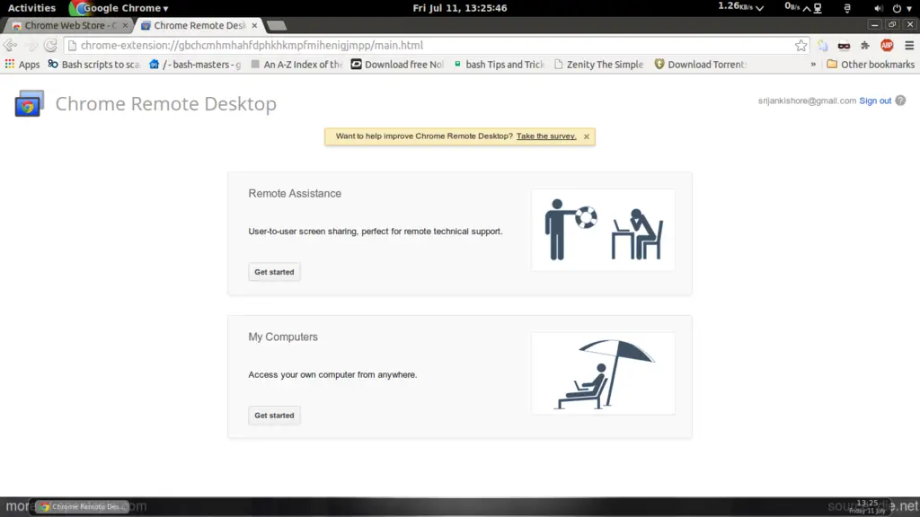Close the Chrome Remote Desktop tab
The width and height of the screenshot is (920, 517).
pos(254,25)
